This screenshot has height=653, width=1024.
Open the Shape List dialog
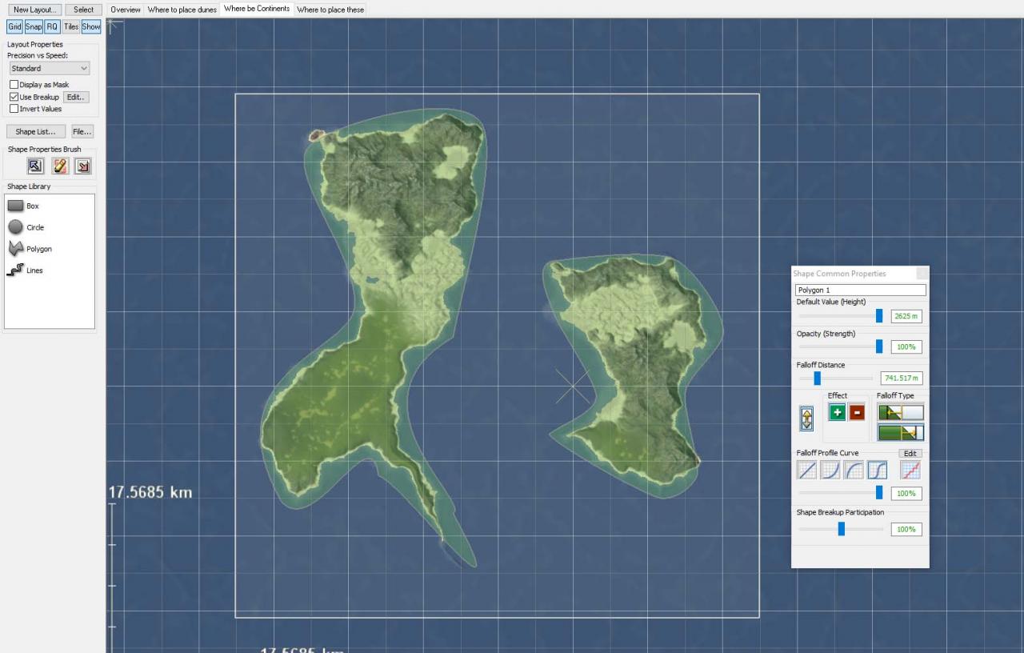pos(35,131)
